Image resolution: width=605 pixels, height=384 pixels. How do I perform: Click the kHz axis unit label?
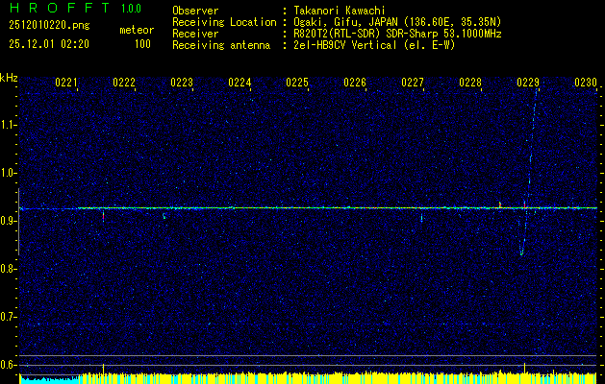tap(9, 78)
